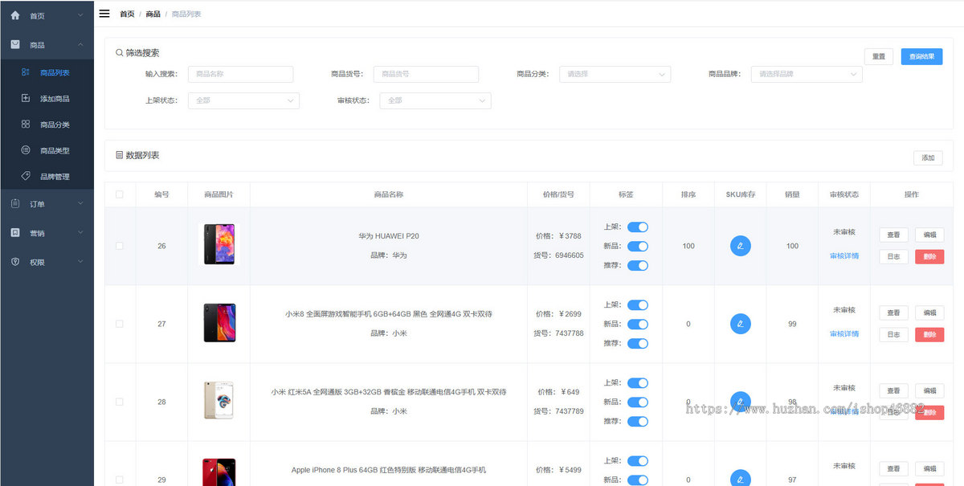
Task: Click the 品牌管理 tag icon
Action: pyautogui.click(x=26, y=176)
